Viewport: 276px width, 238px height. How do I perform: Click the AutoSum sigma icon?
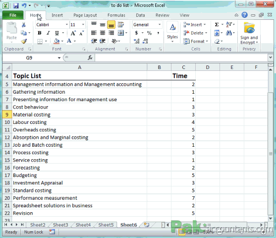point(217,24)
